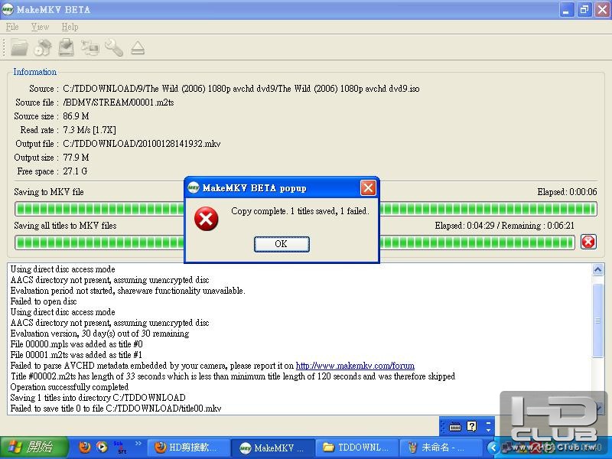Click the save-to-drive backup toolbar icon
The height and width of the screenshot is (459, 612).
(66, 47)
